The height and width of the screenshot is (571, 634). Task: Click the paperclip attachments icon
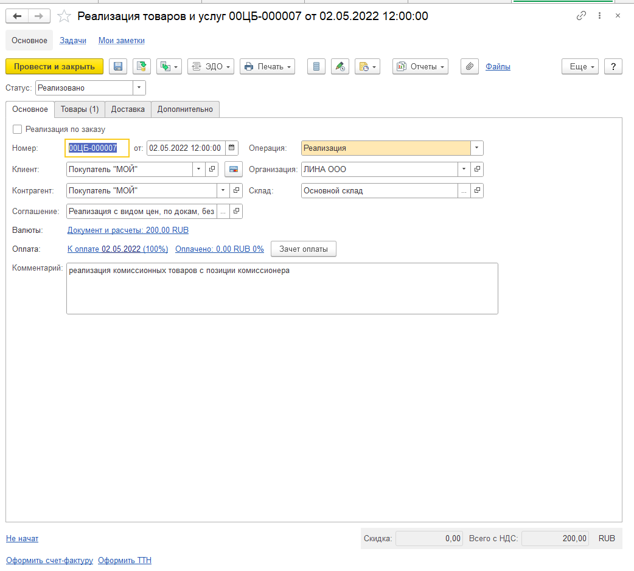click(x=469, y=67)
